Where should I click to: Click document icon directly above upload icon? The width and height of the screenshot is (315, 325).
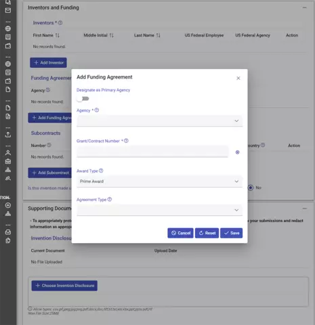click(x=8, y=116)
